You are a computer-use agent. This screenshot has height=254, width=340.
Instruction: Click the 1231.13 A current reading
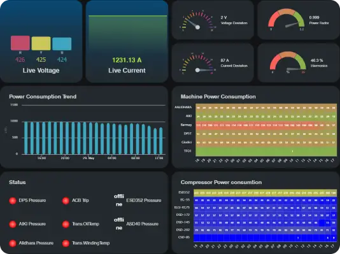127,60
